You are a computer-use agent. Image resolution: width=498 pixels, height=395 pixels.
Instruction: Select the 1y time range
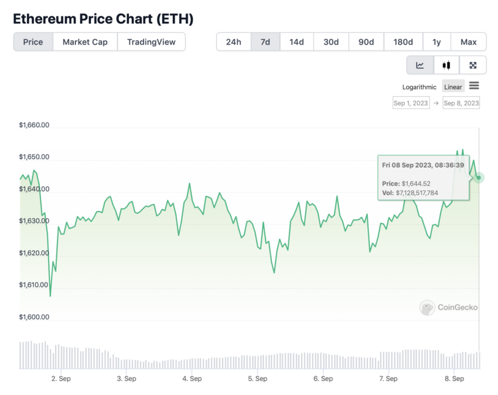coord(436,42)
